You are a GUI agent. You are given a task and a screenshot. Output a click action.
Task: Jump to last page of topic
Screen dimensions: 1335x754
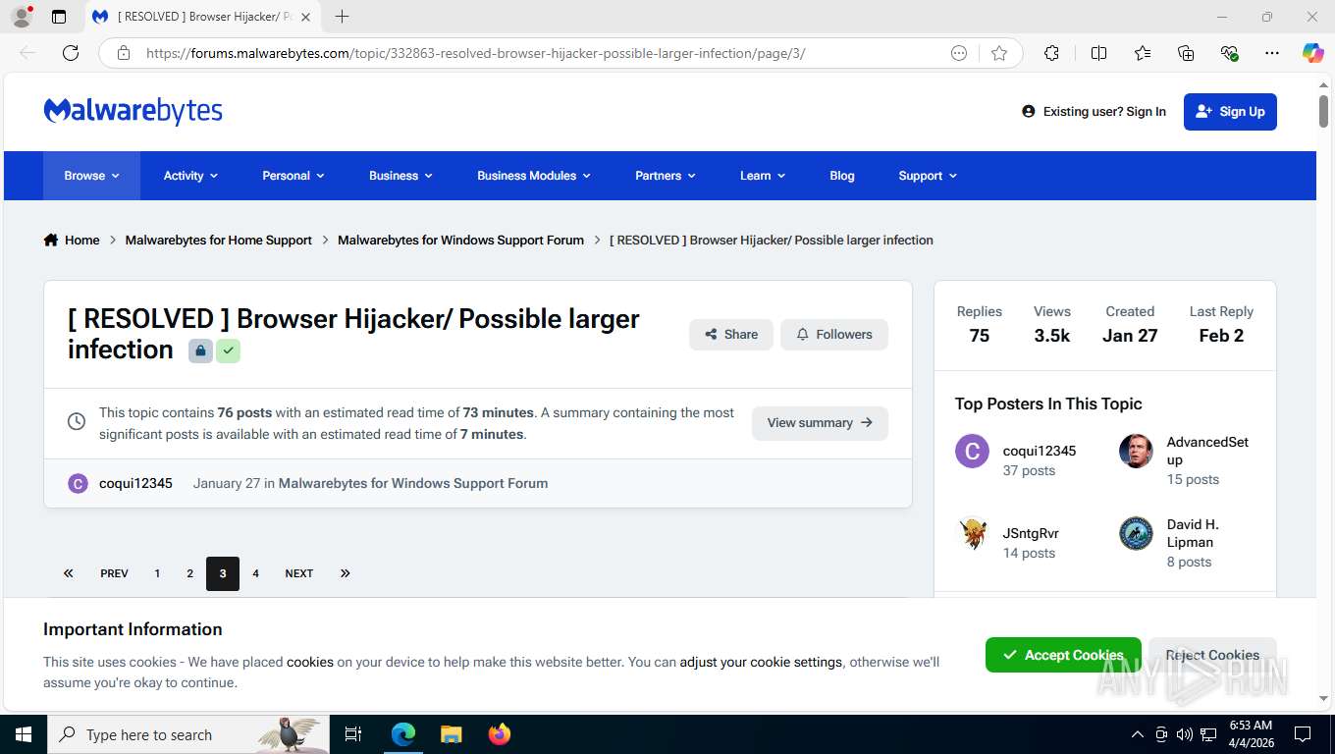pos(346,573)
